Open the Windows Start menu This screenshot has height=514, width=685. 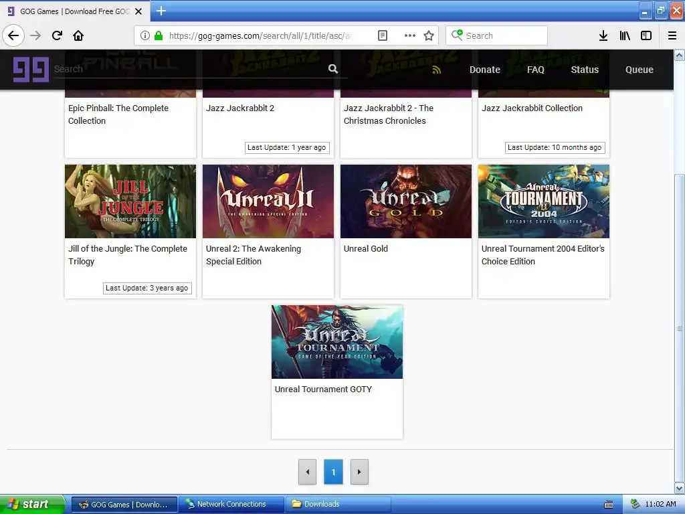(32, 504)
